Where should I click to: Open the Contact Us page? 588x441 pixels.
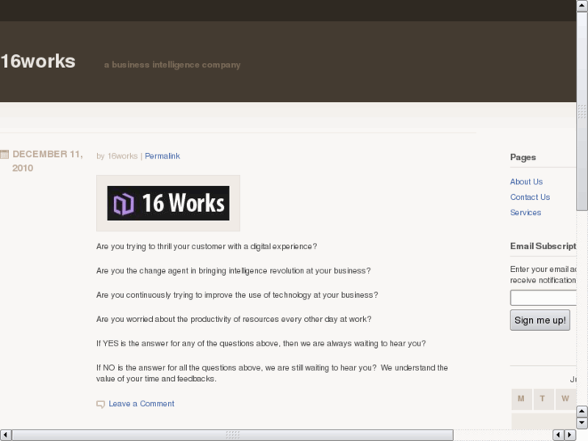[530, 197]
